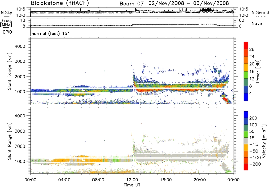Click the blue bottom of power colorbar

click(246, 97)
